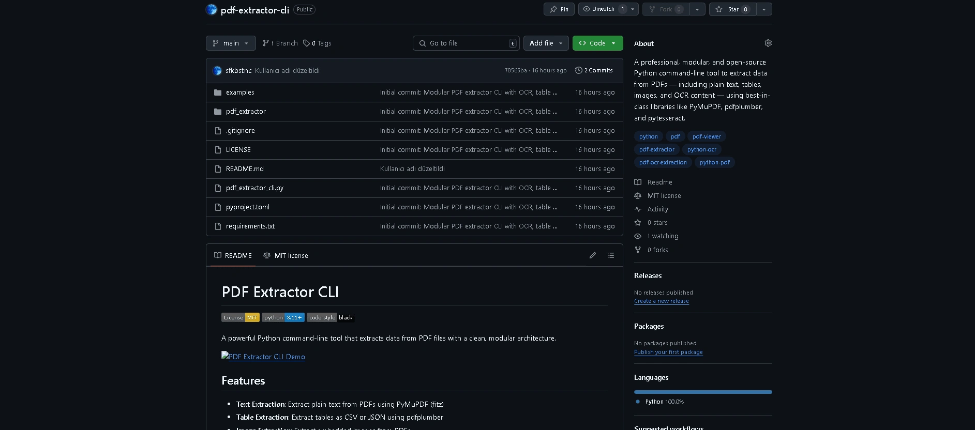Open requirements.txt file name

click(250, 226)
